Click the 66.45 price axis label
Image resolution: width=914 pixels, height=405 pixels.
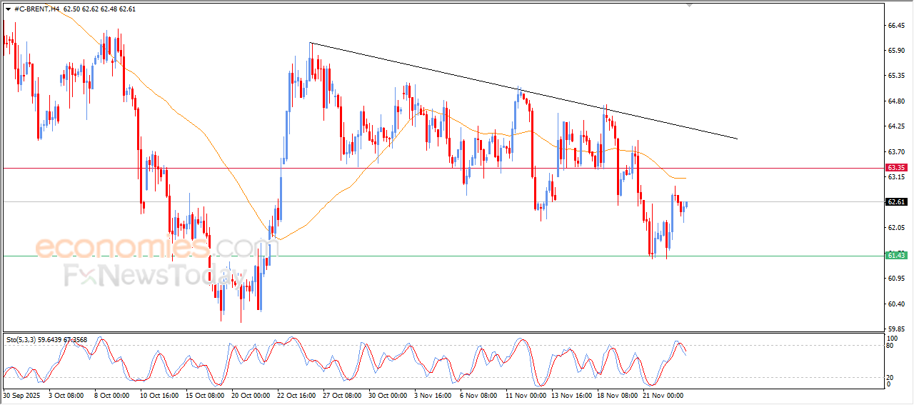point(896,26)
